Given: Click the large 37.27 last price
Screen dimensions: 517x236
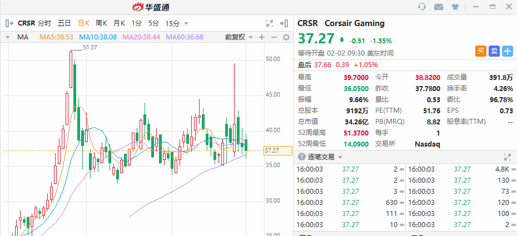Looking at the screenshot, I should pos(316,39).
